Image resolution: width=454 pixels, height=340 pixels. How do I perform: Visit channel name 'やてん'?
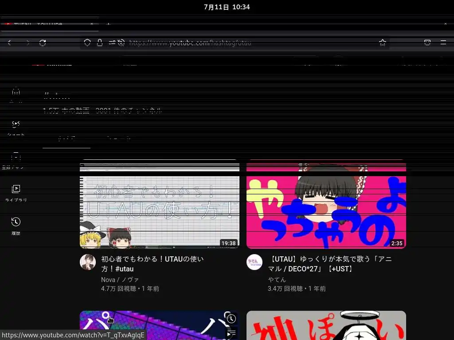click(x=277, y=280)
